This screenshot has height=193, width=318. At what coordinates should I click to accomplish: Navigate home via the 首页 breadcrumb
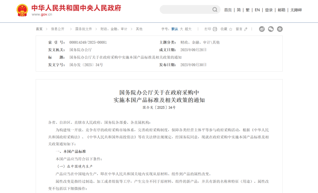point(39,29)
